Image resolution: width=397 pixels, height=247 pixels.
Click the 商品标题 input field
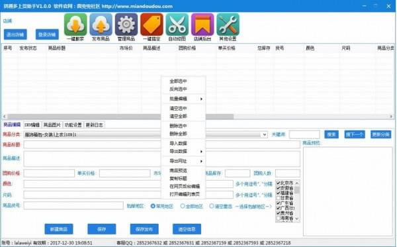pyautogui.click(x=162, y=144)
